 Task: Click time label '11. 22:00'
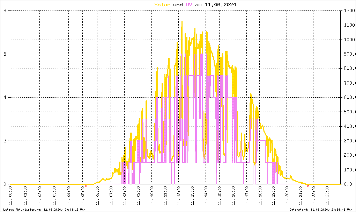(314, 196)
